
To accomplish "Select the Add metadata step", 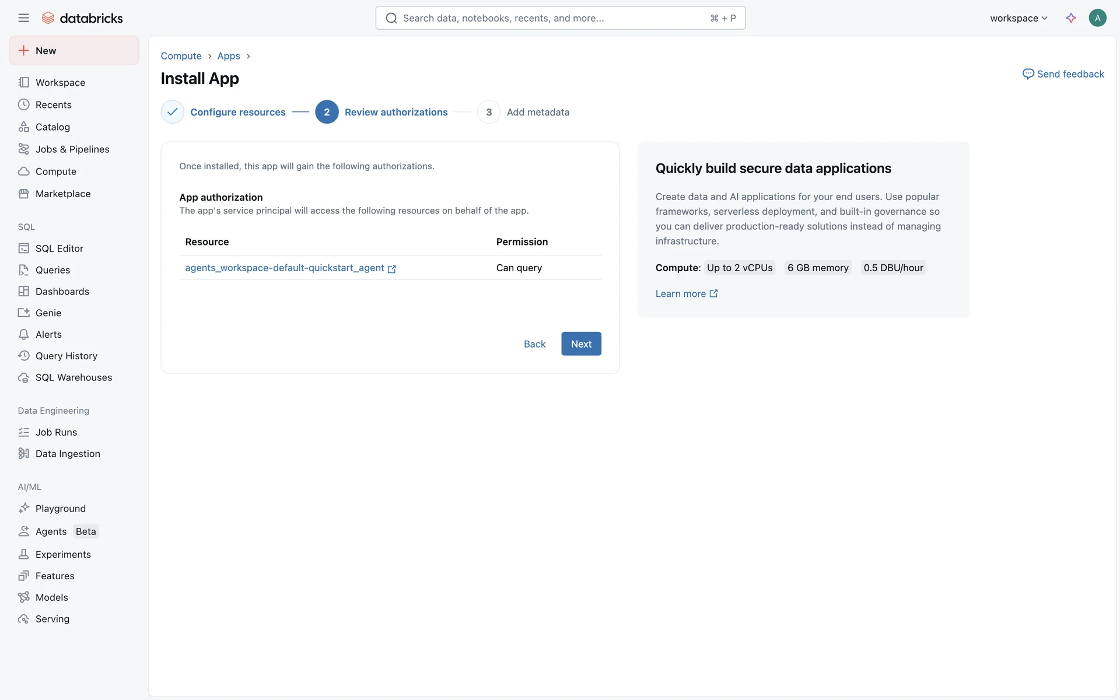I will pyautogui.click(x=537, y=112).
